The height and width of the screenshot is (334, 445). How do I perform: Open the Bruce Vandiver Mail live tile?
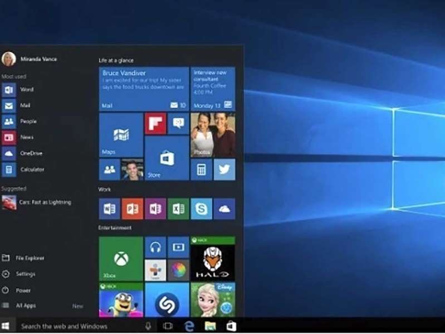144,89
